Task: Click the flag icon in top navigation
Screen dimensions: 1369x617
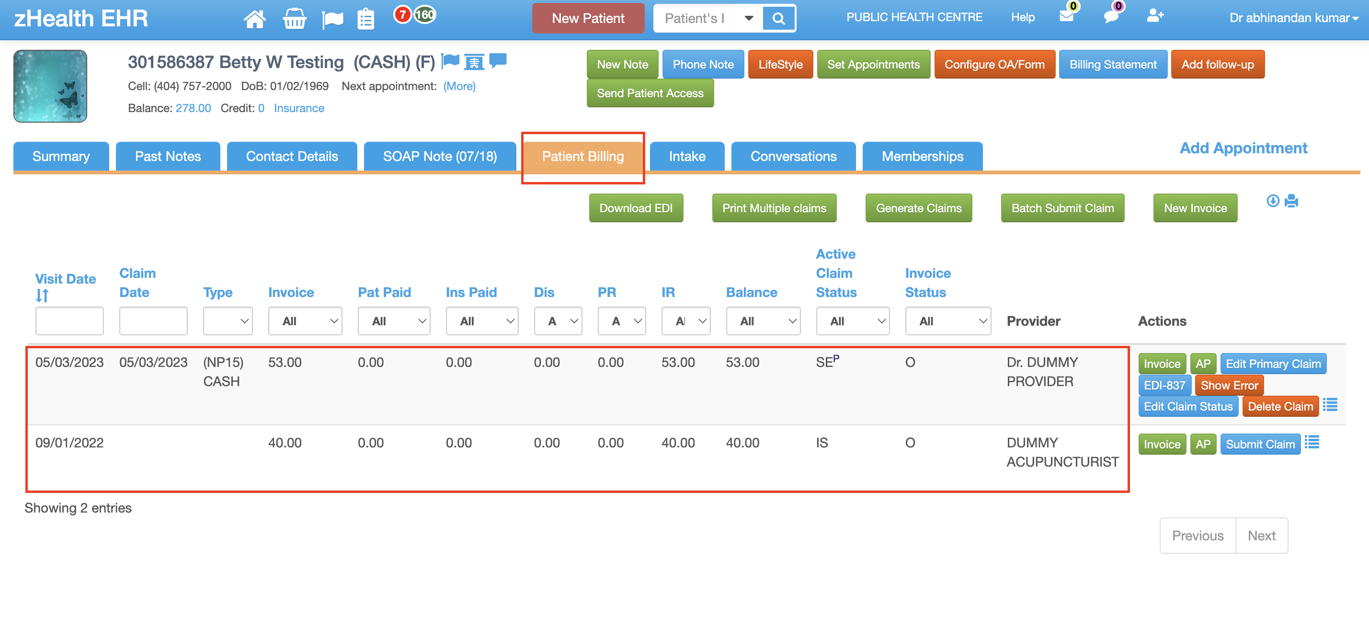Action: [x=333, y=19]
